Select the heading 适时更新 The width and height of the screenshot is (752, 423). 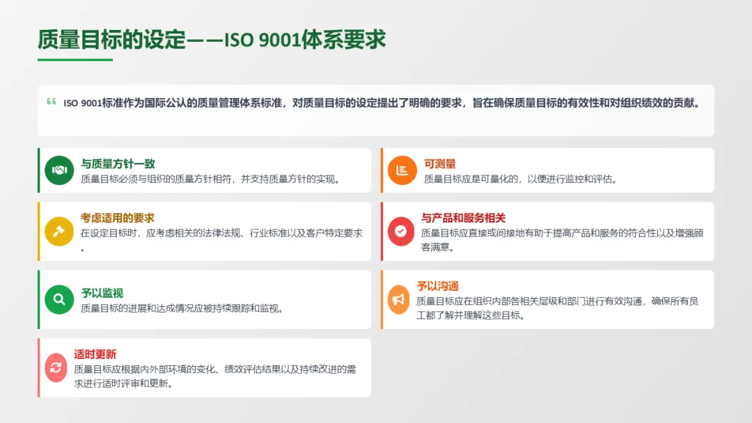point(95,354)
